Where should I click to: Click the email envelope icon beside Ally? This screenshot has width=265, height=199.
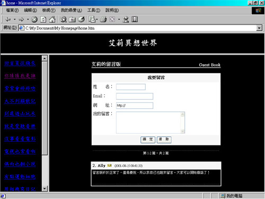[x=109, y=166]
